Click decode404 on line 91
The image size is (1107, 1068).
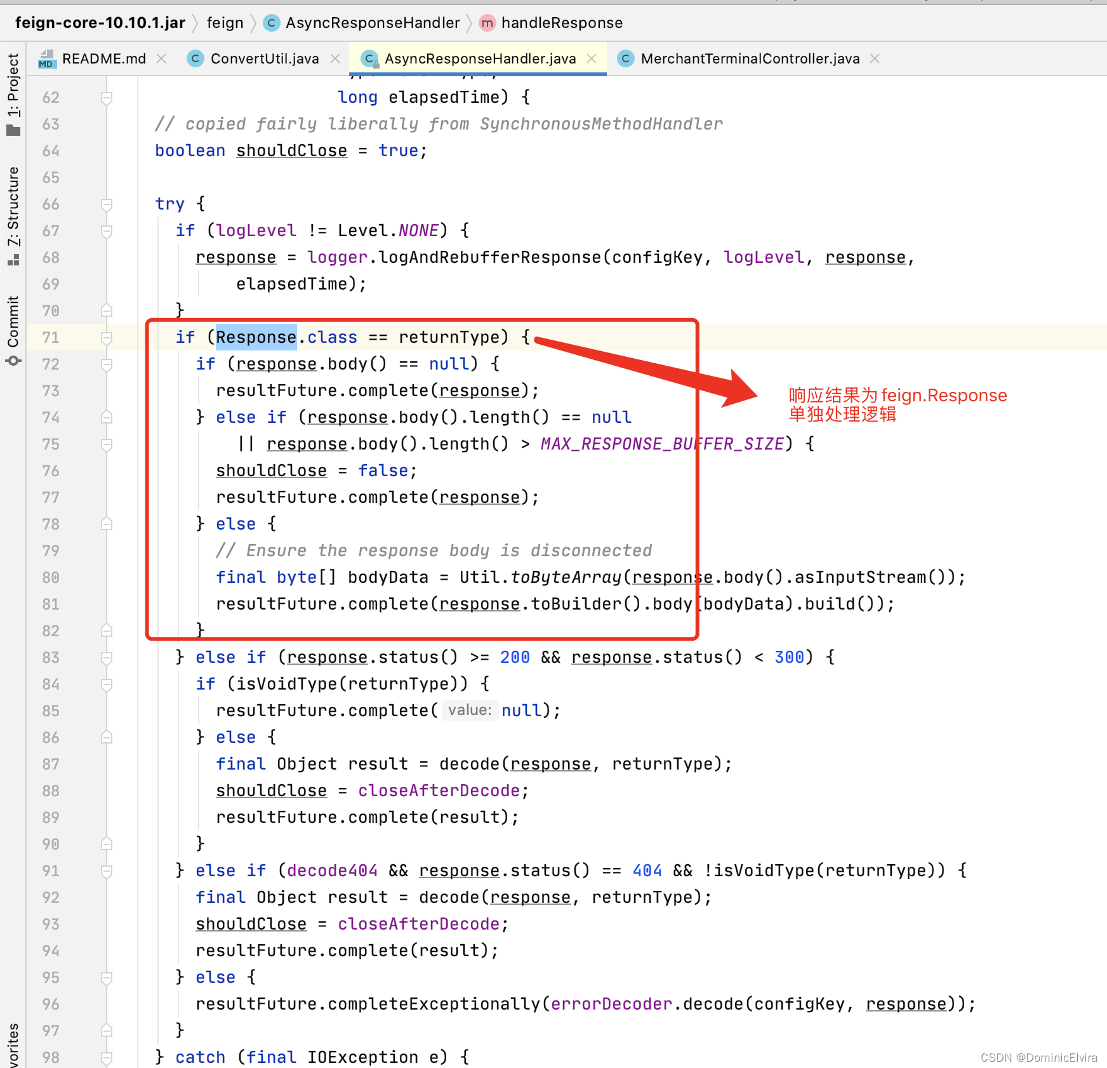pos(332,871)
